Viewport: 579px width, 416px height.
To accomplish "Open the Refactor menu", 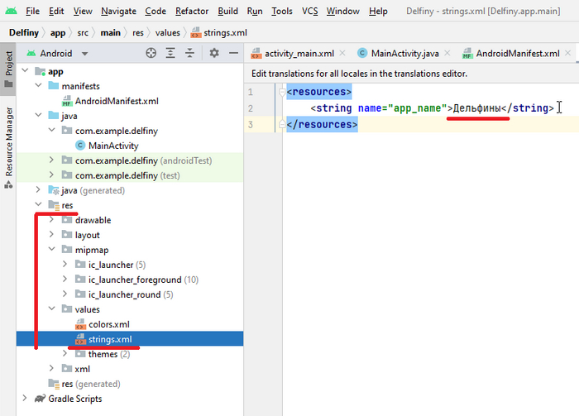I will [x=192, y=12].
